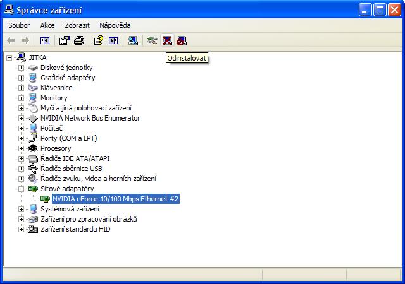Expand the Počítač node

pyautogui.click(x=21, y=128)
